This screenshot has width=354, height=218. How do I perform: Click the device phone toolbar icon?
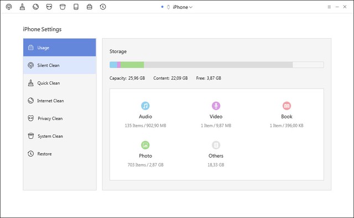[76, 7]
